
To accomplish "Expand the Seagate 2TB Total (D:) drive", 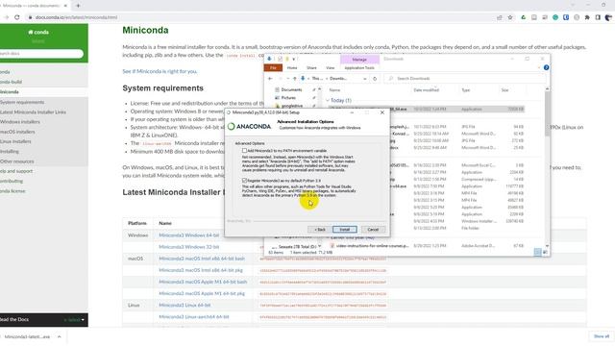I will click(274, 247).
